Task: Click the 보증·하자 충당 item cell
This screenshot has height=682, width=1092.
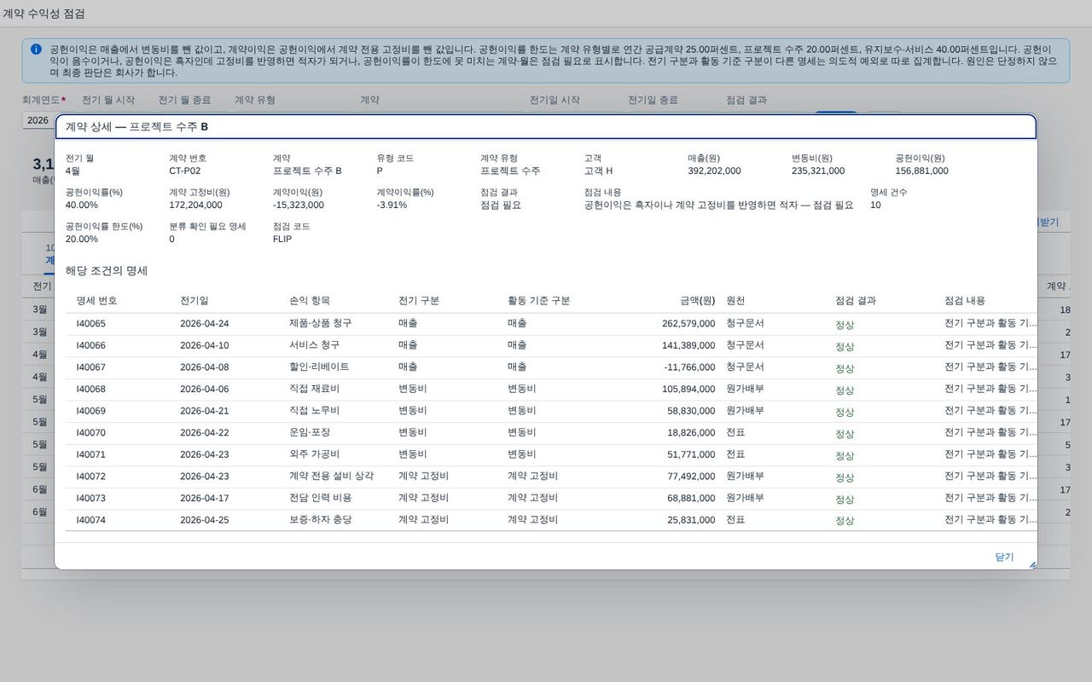Action: (320, 519)
